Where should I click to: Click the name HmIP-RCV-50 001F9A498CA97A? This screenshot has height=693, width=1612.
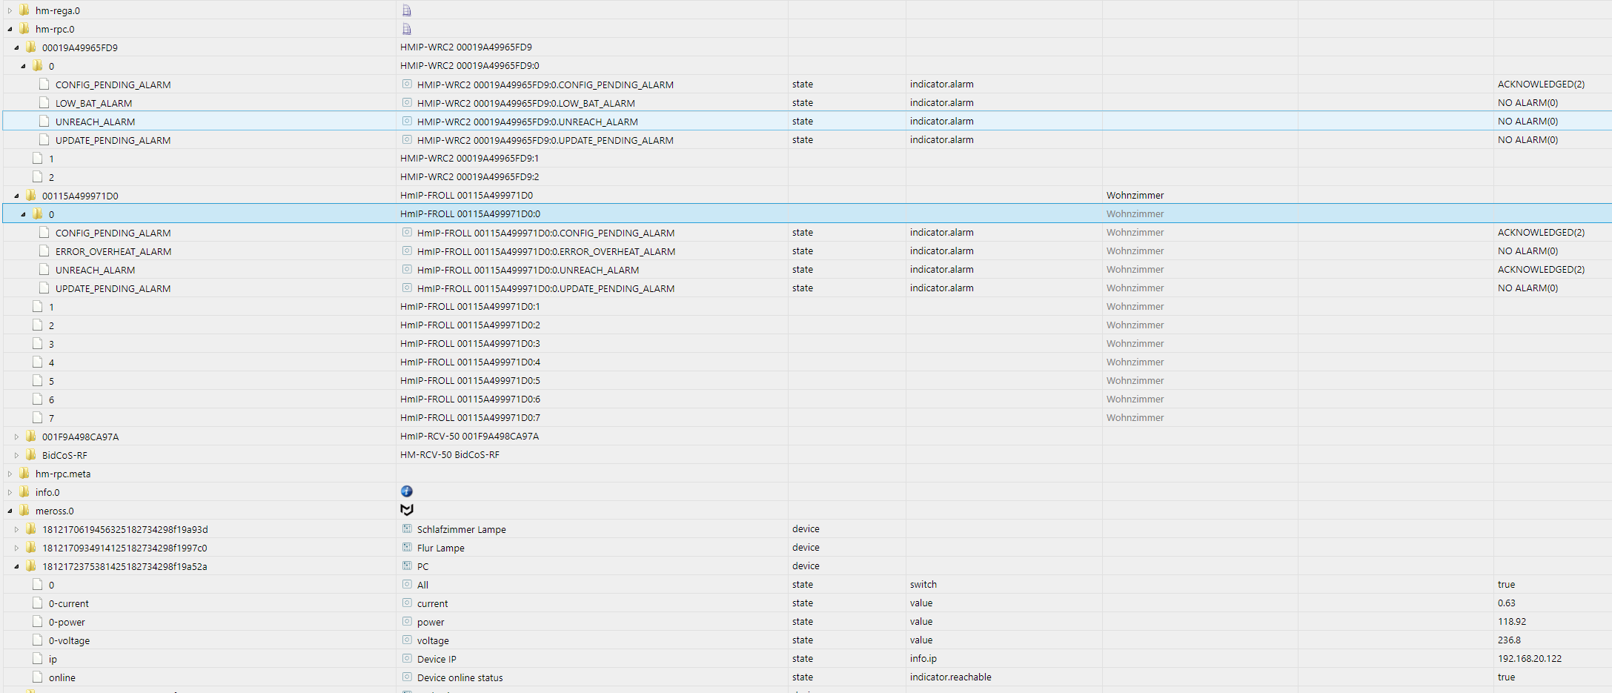tap(470, 436)
